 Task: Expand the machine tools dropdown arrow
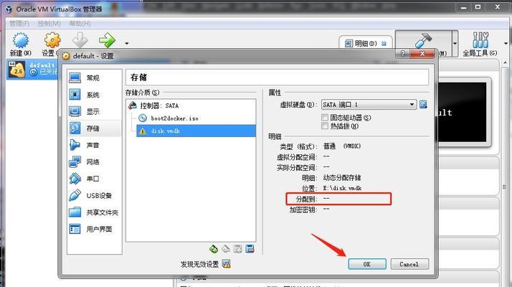coord(455,43)
